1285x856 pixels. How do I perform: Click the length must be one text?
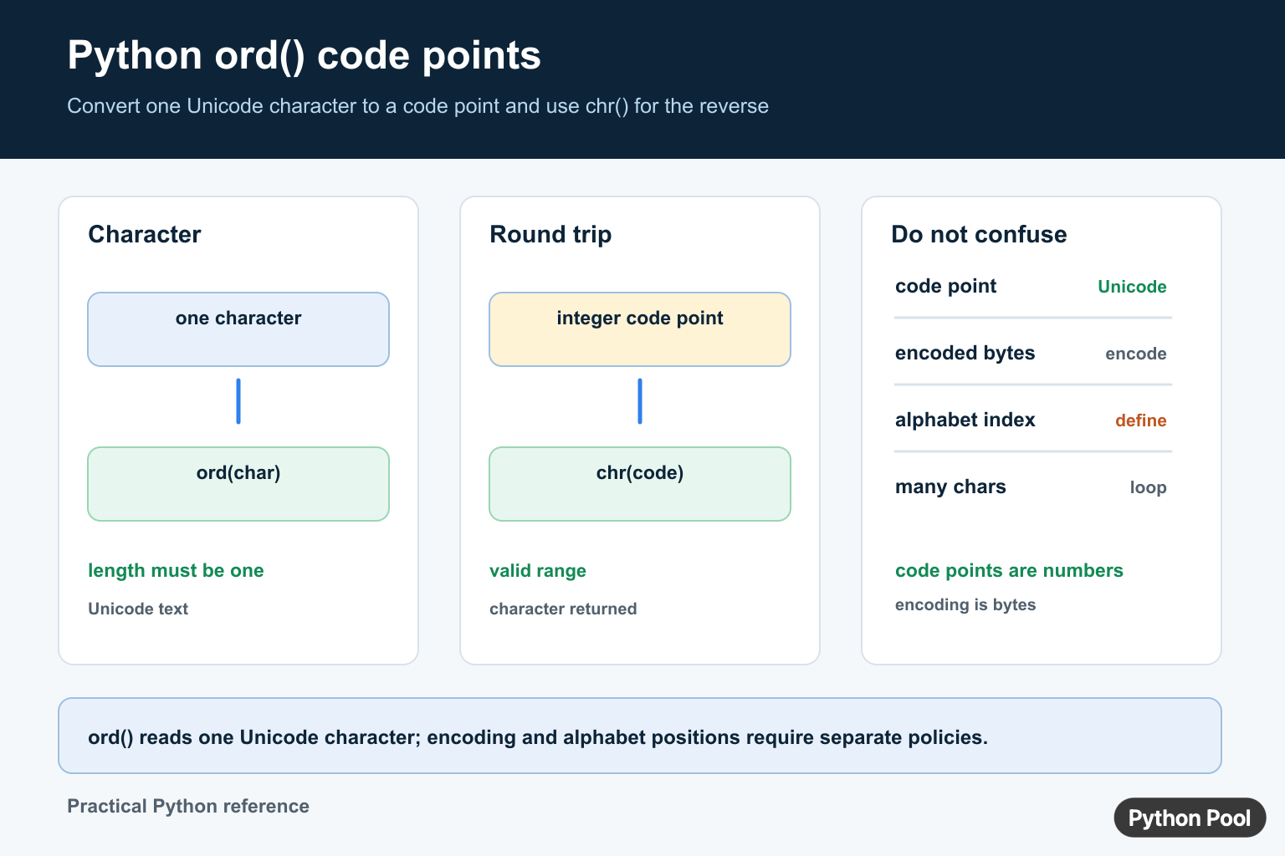click(x=176, y=571)
